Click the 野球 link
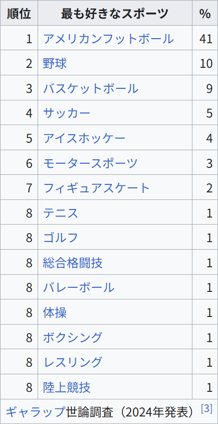This screenshot has height=424, width=218. 55,63
